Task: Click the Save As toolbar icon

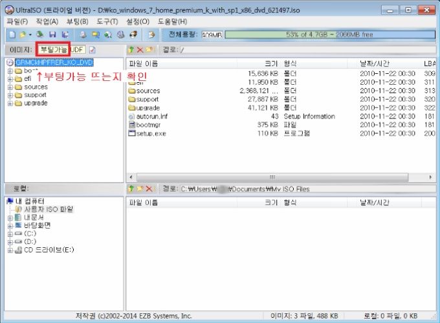Action: (x=65, y=34)
